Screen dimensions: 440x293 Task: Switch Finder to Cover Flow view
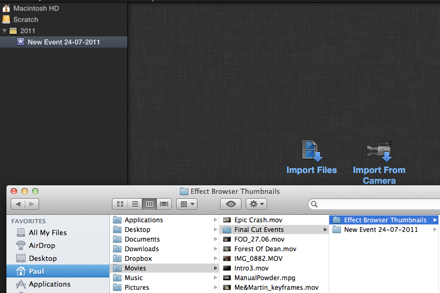(164, 204)
